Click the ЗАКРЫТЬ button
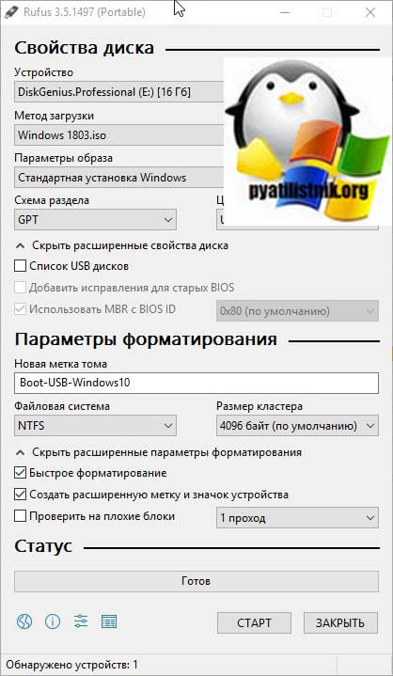The image size is (393, 676). pos(340,623)
